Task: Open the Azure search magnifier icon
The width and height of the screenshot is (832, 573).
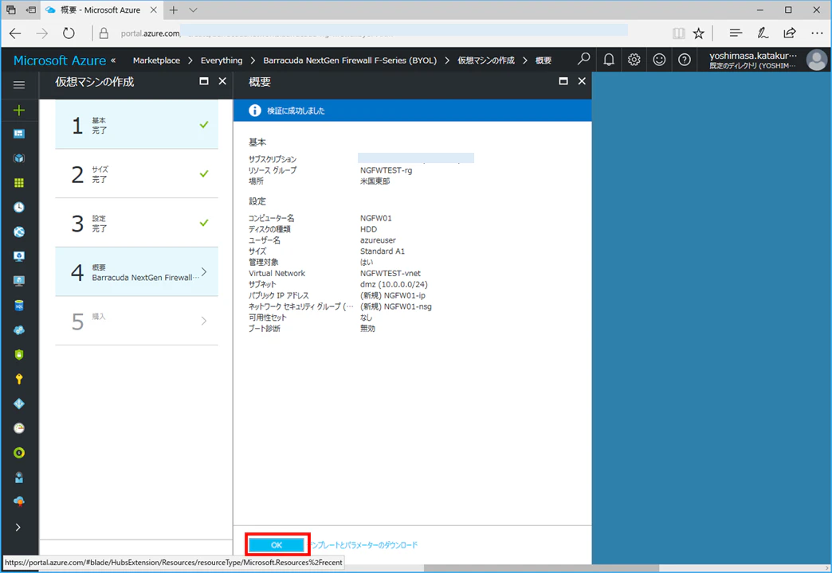Action: click(x=583, y=60)
